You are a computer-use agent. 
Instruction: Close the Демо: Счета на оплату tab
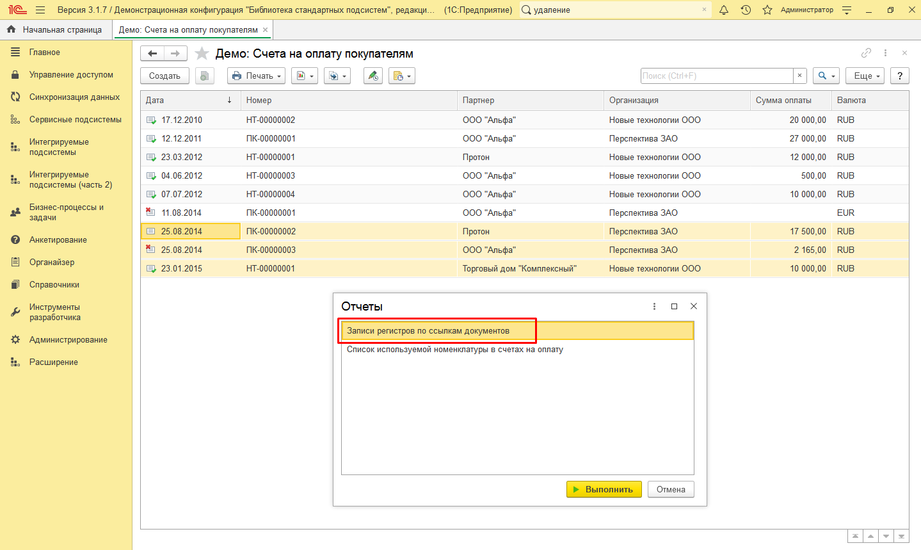coord(265,29)
